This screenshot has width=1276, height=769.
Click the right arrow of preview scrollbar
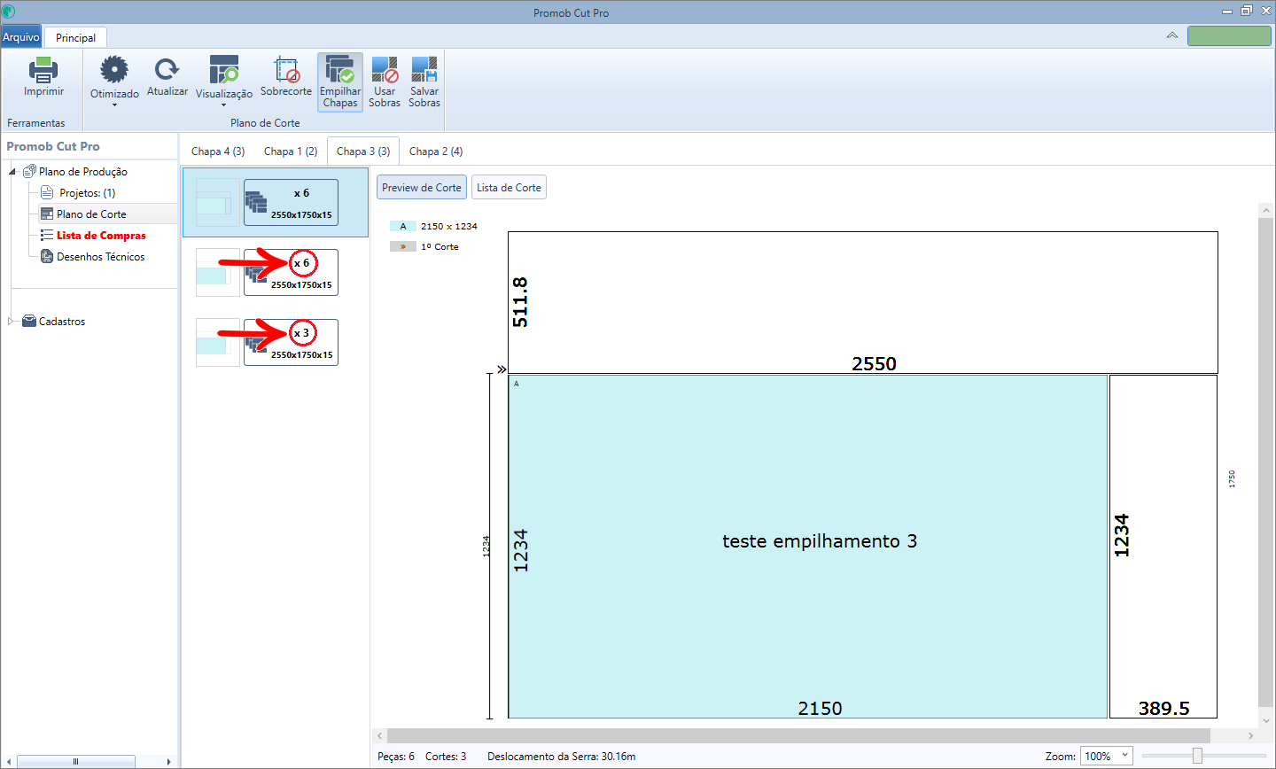point(1250,735)
